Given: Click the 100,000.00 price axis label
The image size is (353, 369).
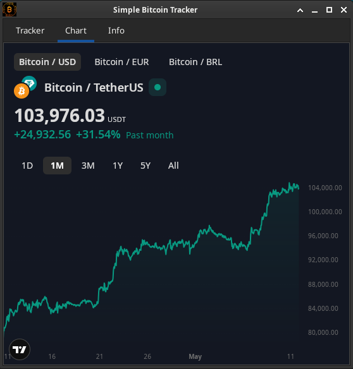Looking at the screenshot, I should click(x=325, y=212).
